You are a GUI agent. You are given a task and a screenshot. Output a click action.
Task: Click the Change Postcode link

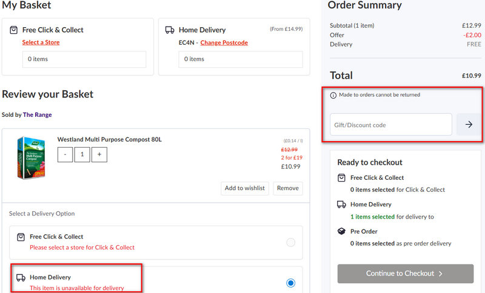(224, 42)
